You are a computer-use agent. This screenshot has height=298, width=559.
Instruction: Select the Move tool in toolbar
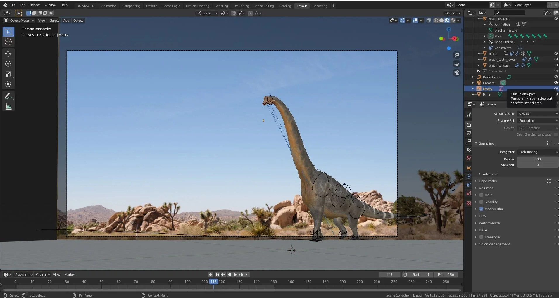(8, 53)
